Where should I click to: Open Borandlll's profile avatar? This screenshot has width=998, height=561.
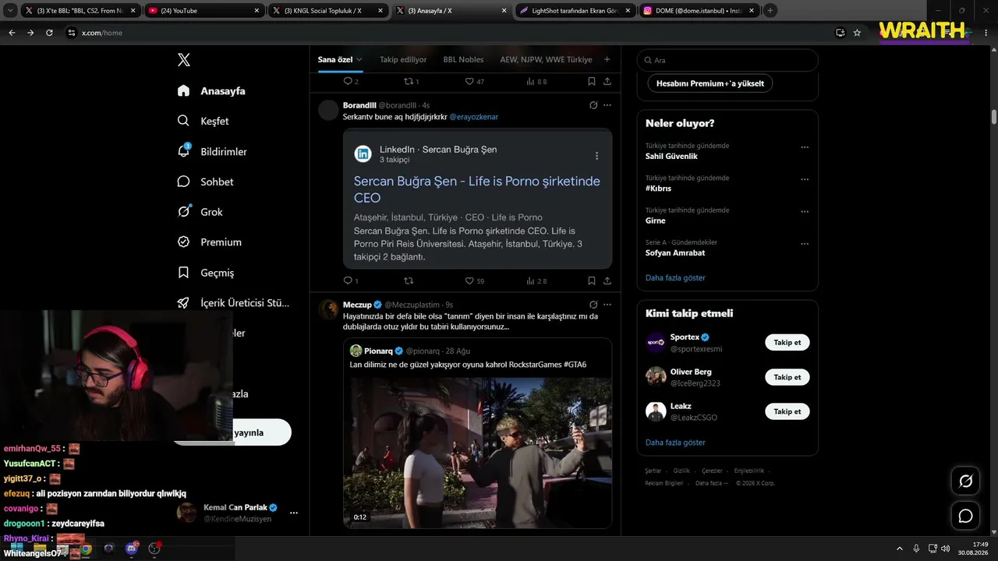(x=328, y=110)
